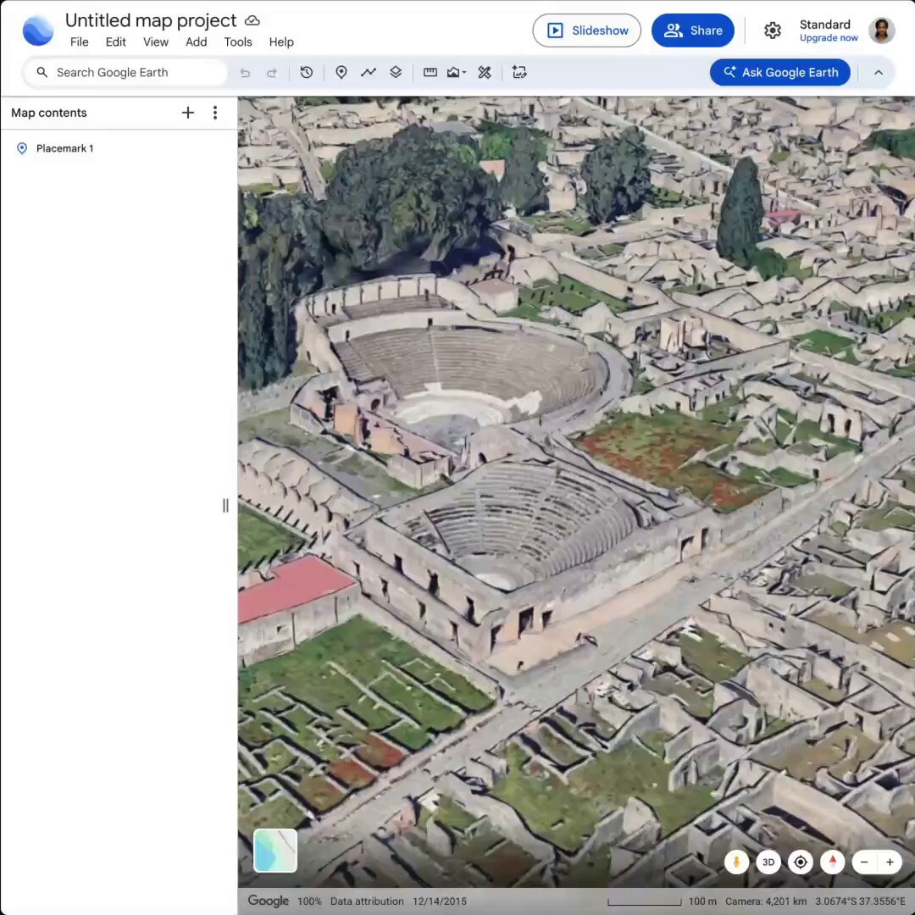Select the add placemark tool
This screenshot has height=915, width=915.
pos(341,72)
